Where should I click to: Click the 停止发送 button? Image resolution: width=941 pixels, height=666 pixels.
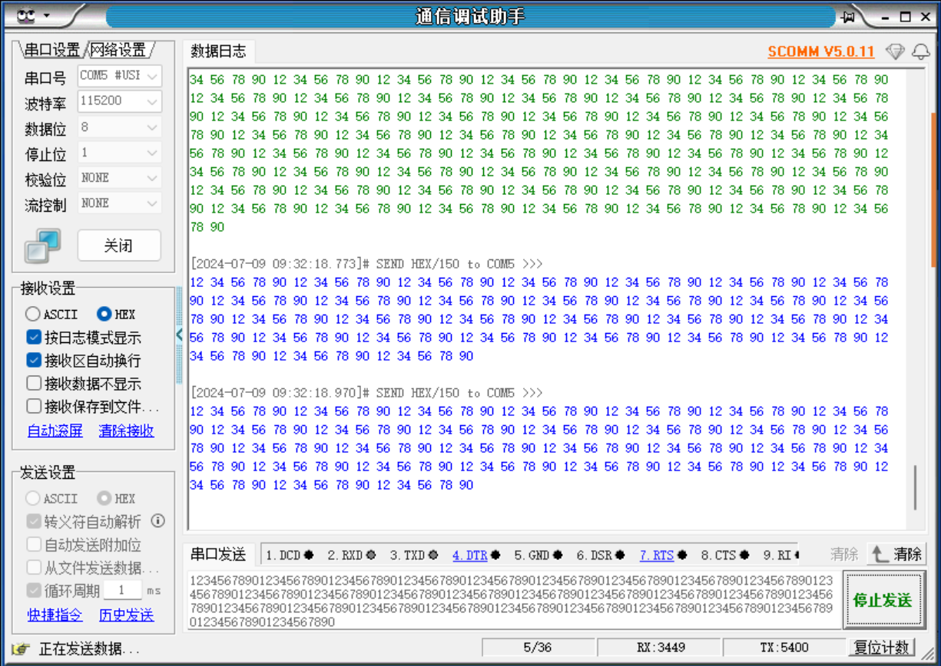coord(884,601)
